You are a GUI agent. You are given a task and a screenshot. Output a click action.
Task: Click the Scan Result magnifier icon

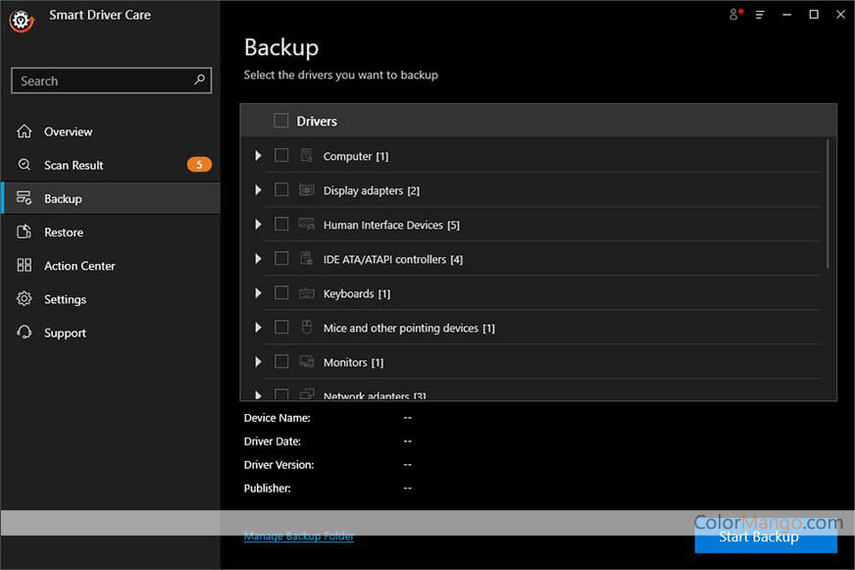(x=25, y=165)
